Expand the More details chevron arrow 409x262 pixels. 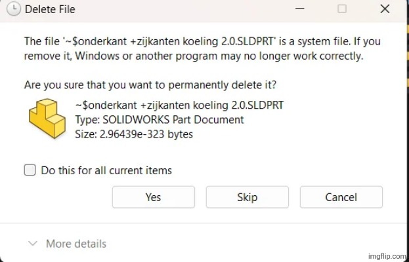pyautogui.click(x=33, y=244)
